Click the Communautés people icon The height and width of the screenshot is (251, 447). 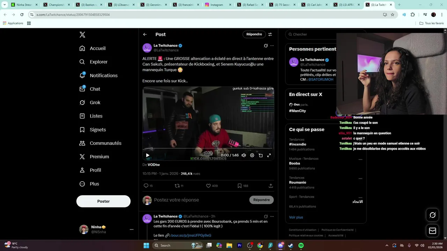(x=82, y=143)
